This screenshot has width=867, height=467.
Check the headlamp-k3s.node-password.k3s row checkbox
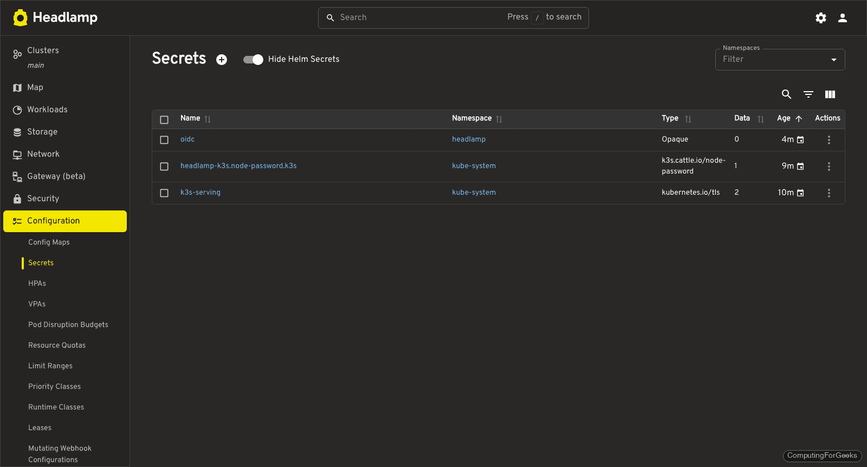164,167
